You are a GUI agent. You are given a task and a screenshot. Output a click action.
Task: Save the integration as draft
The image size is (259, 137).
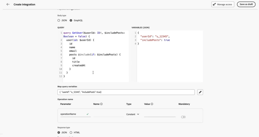click(246, 4)
